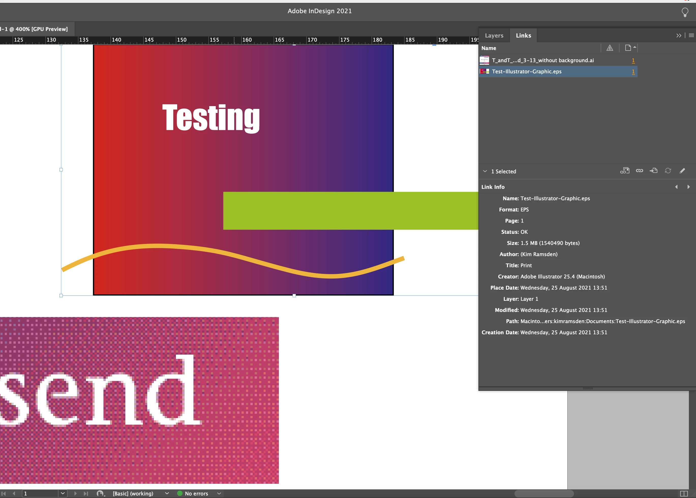
Task: Sort links by status warning column
Action: pos(610,48)
